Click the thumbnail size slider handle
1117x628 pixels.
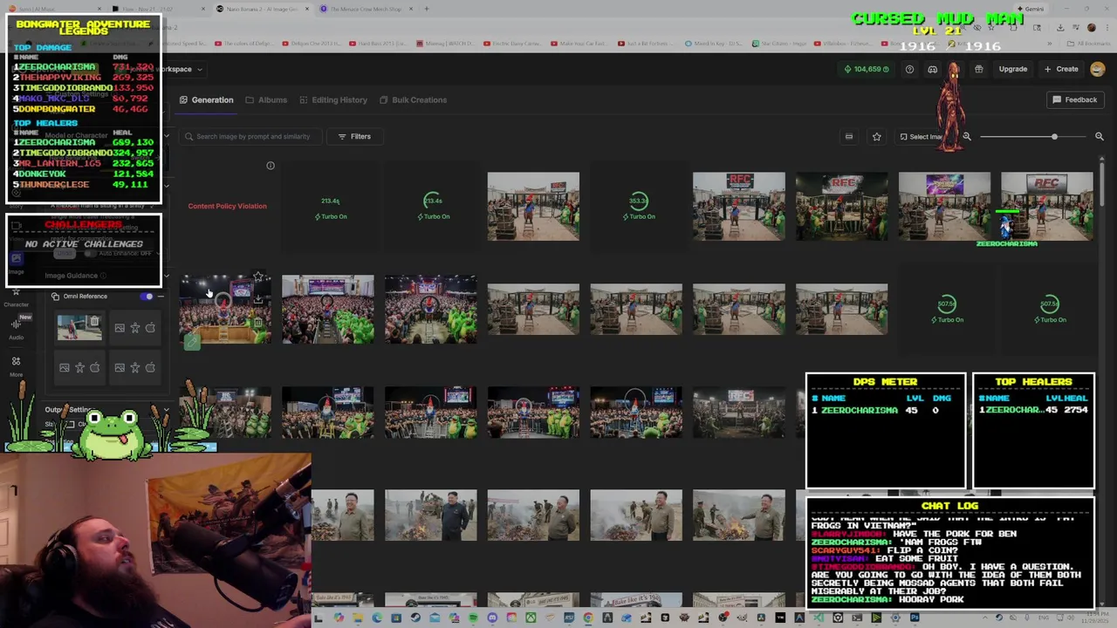1054,136
